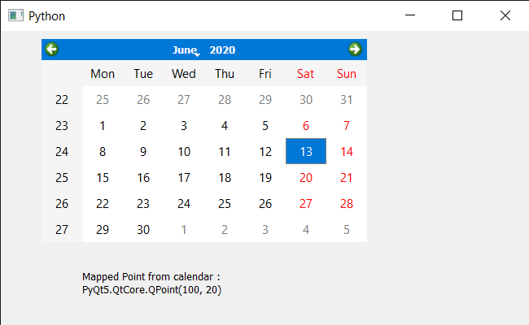Viewport: 529px width, 325px height.
Task: Maximize the Python window
Action: [457, 15]
